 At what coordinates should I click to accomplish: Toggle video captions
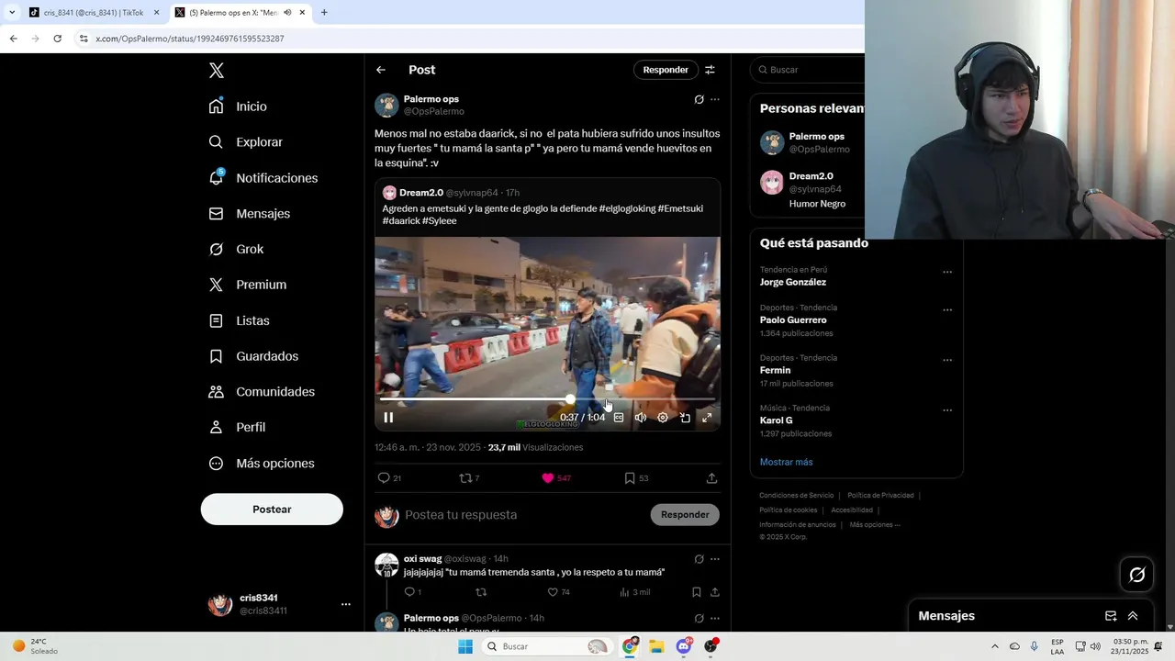[x=619, y=418]
